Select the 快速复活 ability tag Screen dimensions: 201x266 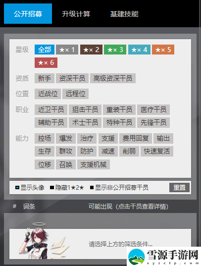point(157,151)
